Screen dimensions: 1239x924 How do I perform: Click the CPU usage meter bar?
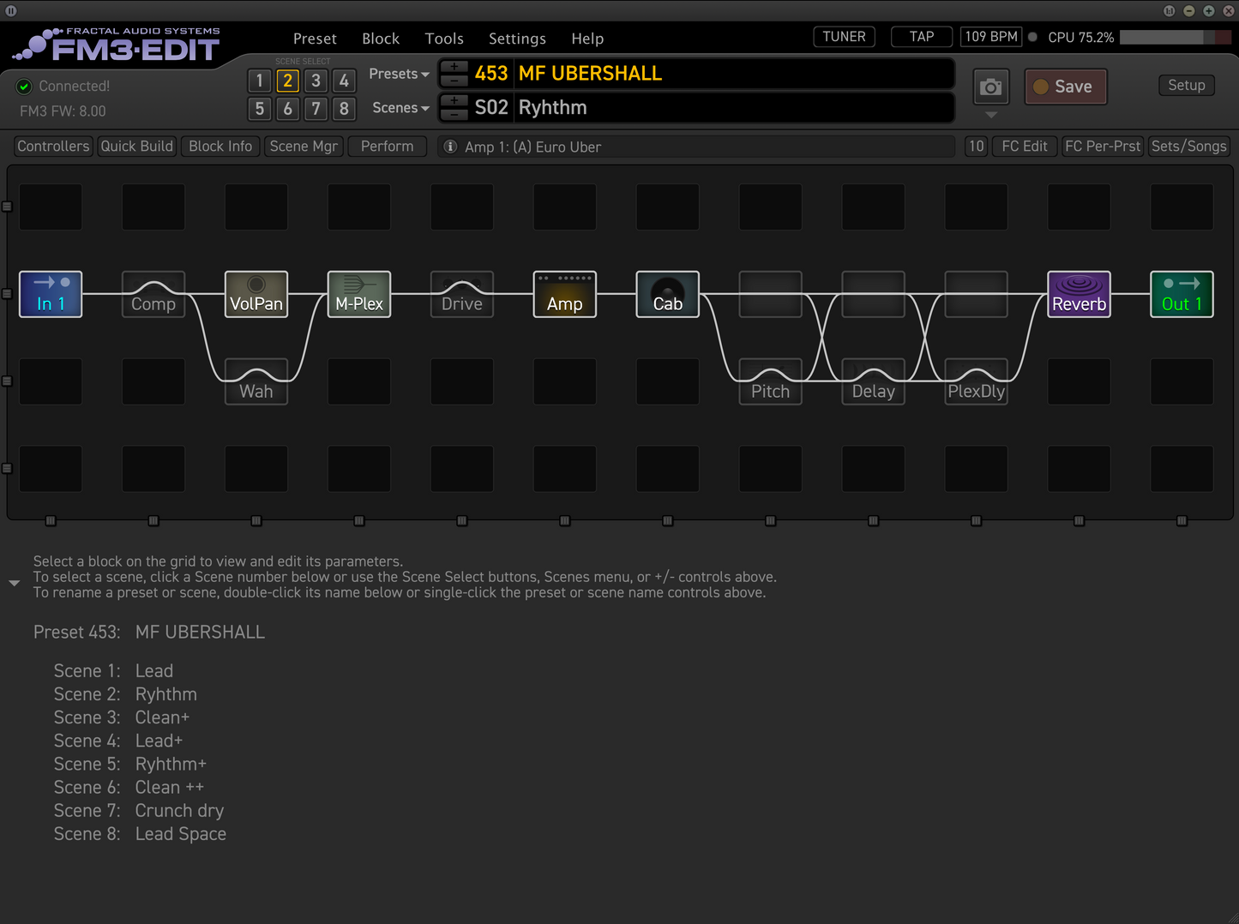(1176, 37)
